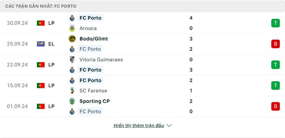
Task: Click the Bodo/Glimt yellow crest icon
Action: click(72, 39)
